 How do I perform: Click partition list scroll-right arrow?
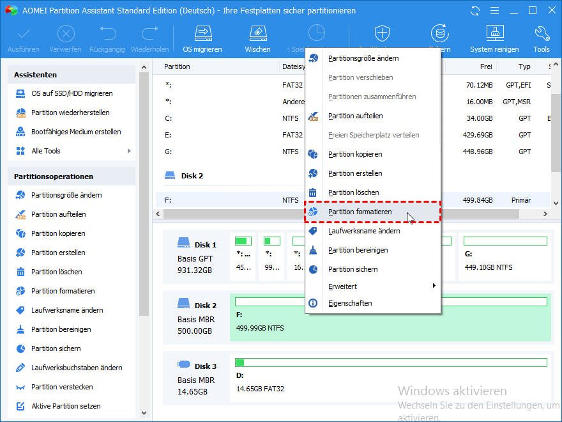click(545, 214)
